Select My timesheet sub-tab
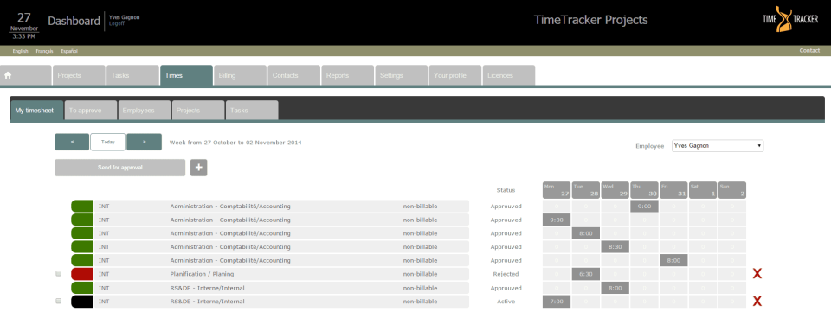This screenshot has height=331, width=831. [36, 110]
